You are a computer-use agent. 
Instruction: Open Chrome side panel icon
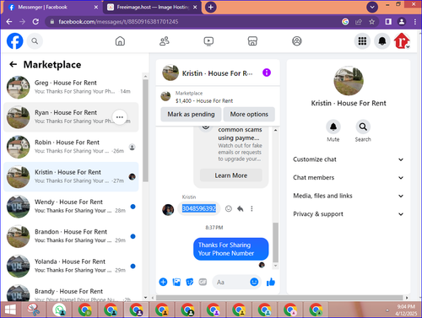click(x=388, y=22)
